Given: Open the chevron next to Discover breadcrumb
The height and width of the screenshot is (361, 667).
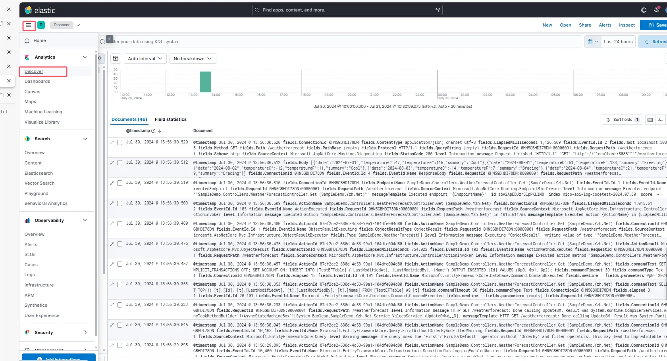Looking at the screenshot, I should pyautogui.click(x=78, y=25).
